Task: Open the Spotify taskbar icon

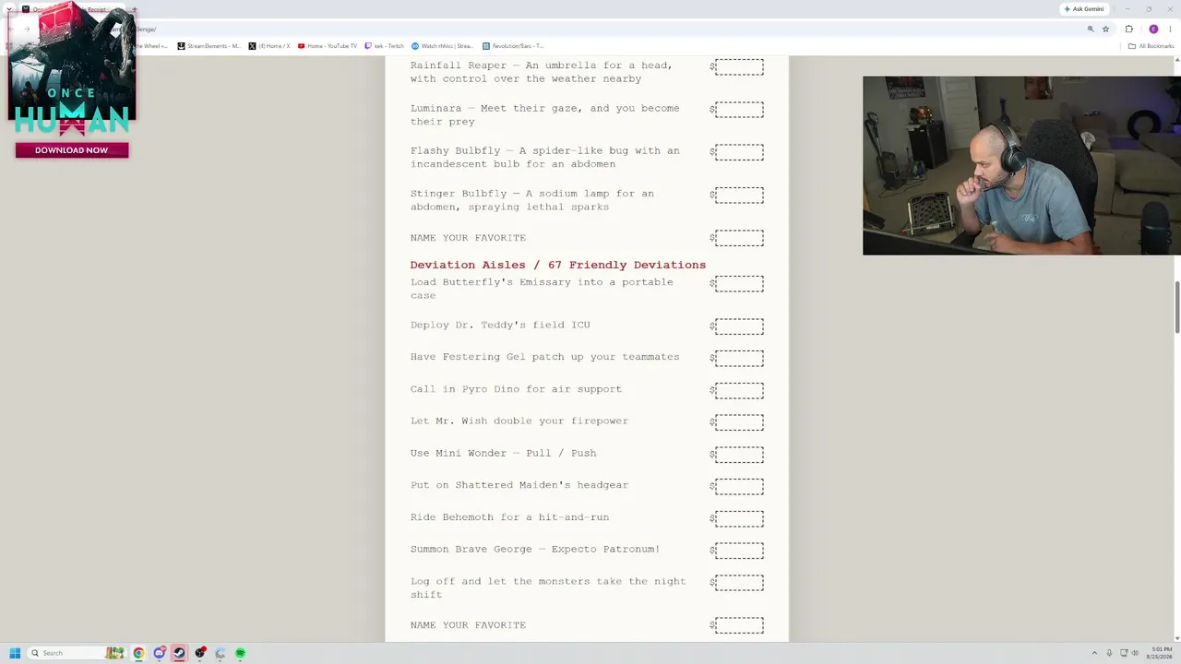Action: tap(240, 653)
